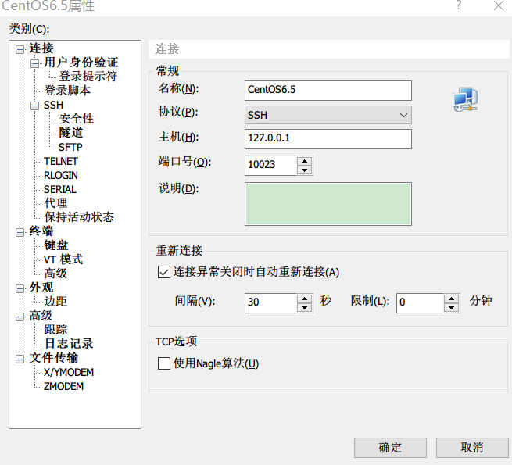Image resolution: width=512 pixels, height=465 pixels.
Task: Click the 确定 button
Action: (390, 447)
